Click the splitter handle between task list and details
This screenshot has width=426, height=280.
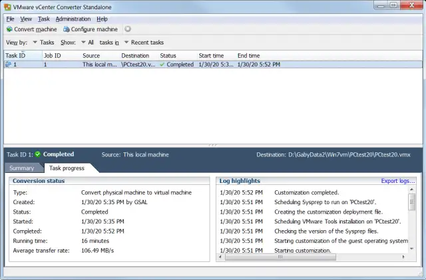(213, 145)
